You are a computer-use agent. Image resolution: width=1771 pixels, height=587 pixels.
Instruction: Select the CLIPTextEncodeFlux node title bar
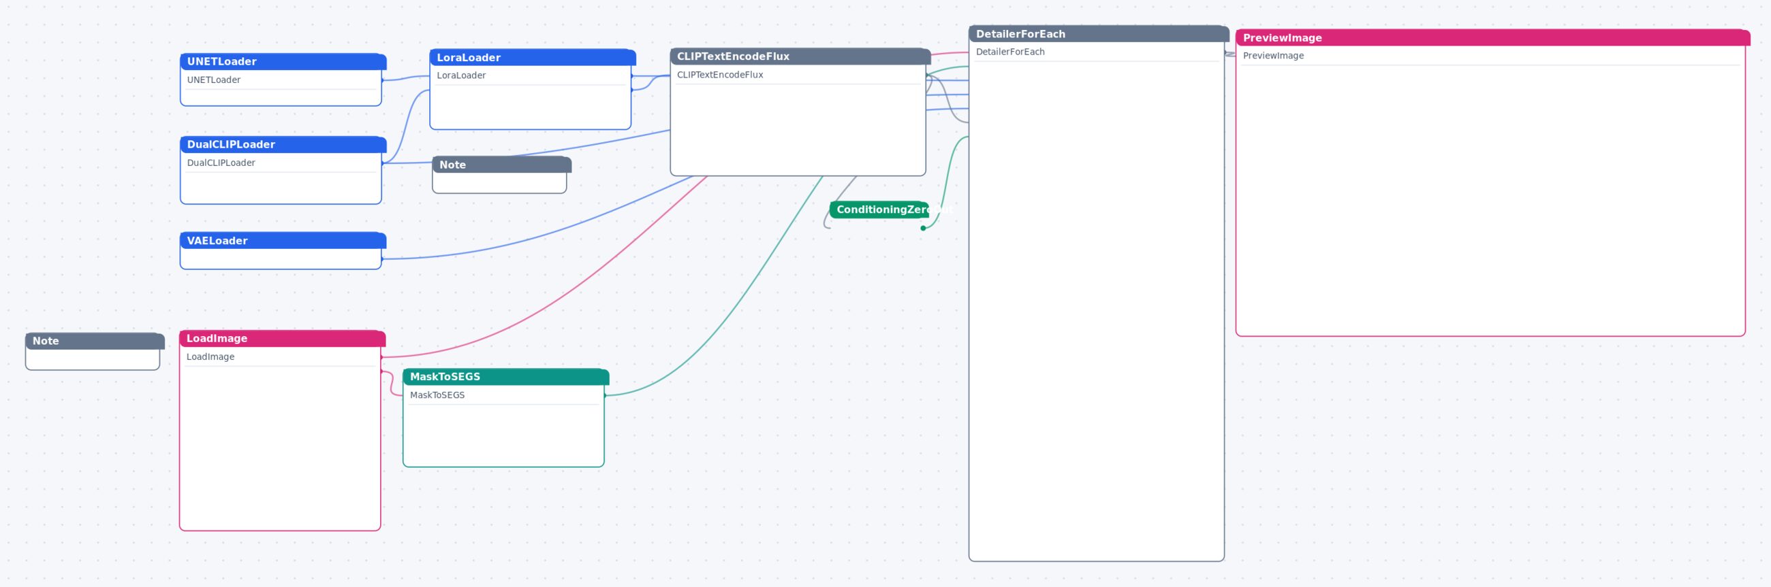(800, 56)
